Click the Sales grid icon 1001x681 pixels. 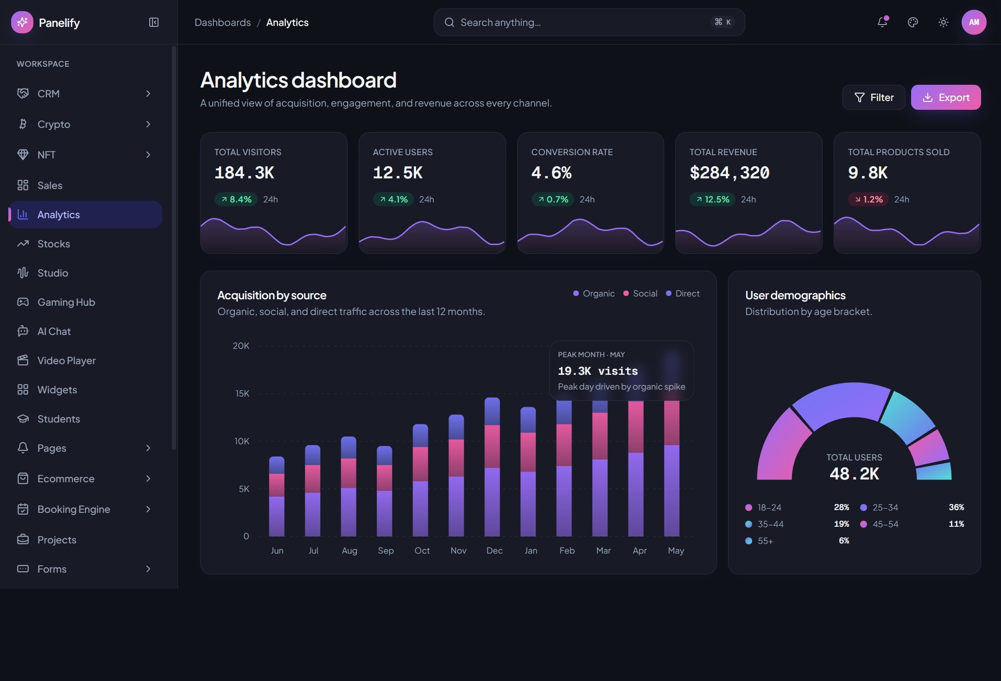(23, 185)
